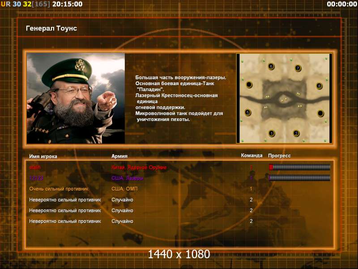Screen dimensions: 358x269
Task: Choose start position marker 7 on the map
Action: pyautogui.click(x=298, y=68)
